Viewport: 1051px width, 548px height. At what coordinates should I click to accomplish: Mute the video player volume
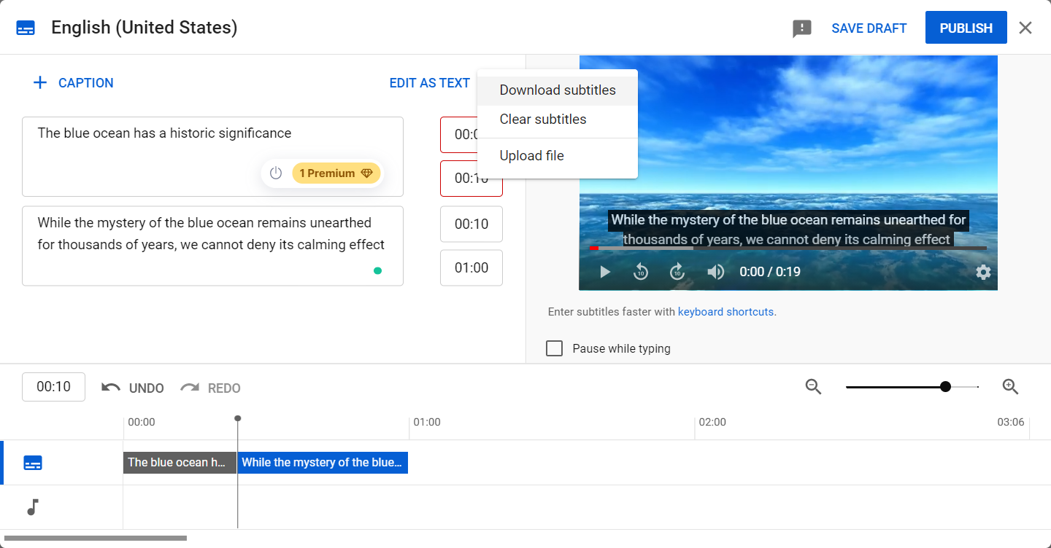(715, 272)
